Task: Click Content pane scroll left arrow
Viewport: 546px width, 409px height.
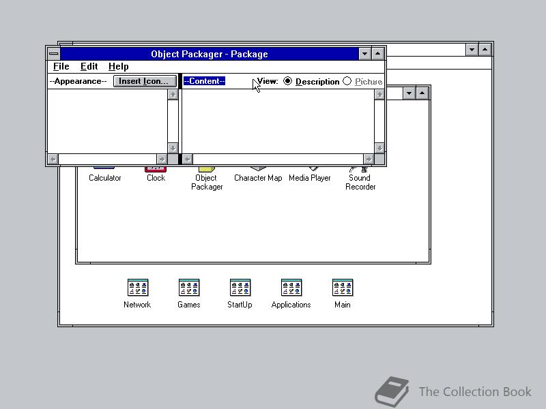Action: (x=187, y=160)
